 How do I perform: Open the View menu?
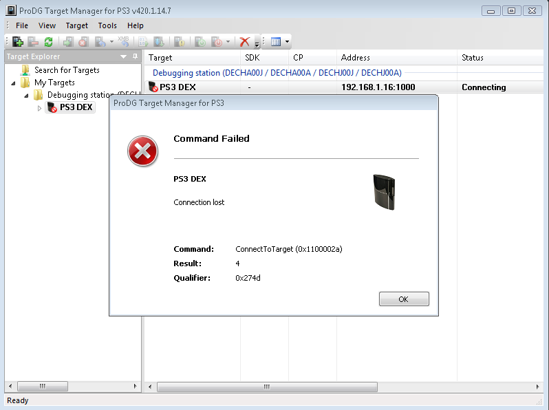pyautogui.click(x=47, y=25)
